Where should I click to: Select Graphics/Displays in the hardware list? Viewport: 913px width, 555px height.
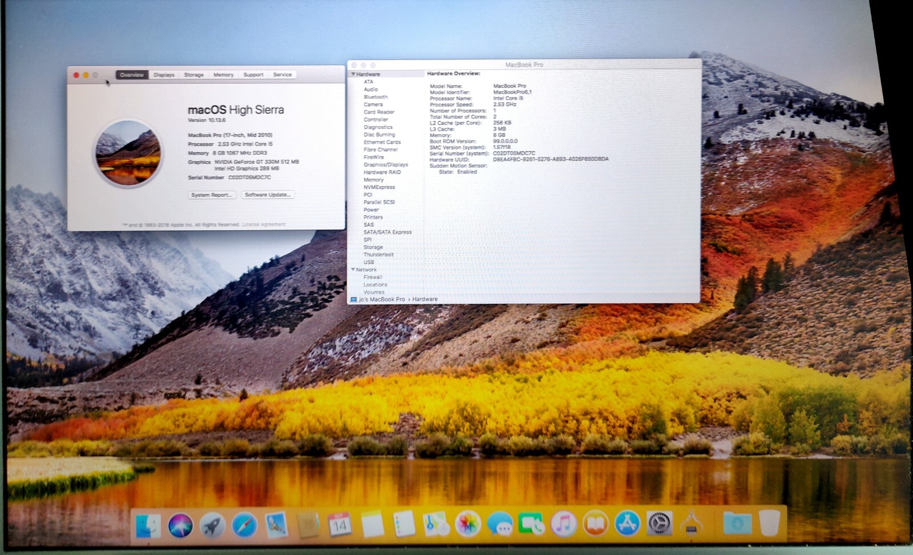pyautogui.click(x=386, y=164)
